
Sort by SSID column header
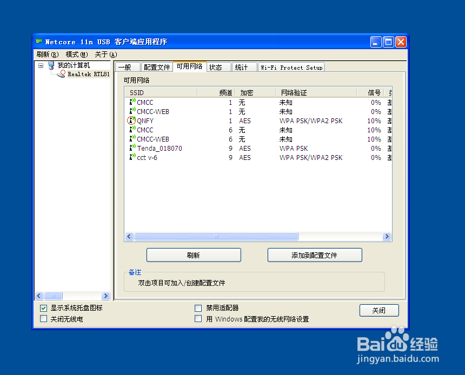[x=161, y=93]
